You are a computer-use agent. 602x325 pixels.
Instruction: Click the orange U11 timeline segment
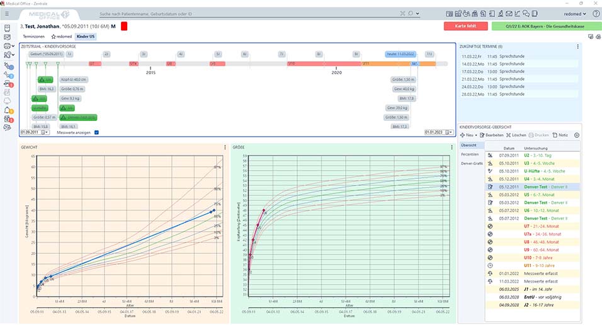point(386,64)
